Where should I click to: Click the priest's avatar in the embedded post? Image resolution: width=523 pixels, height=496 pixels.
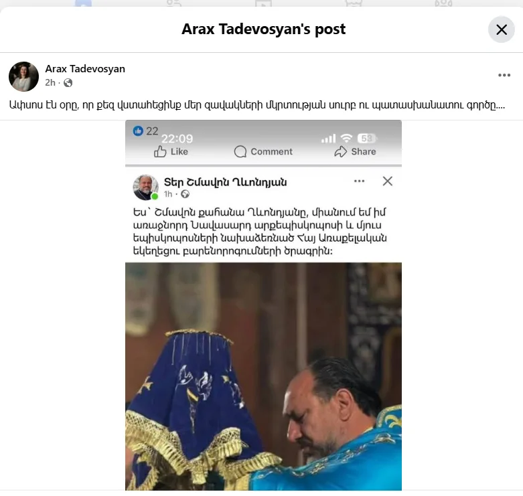click(146, 187)
